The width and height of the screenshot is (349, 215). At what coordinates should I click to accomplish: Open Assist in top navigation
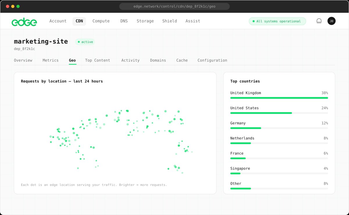pyautogui.click(x=193, y=21)
